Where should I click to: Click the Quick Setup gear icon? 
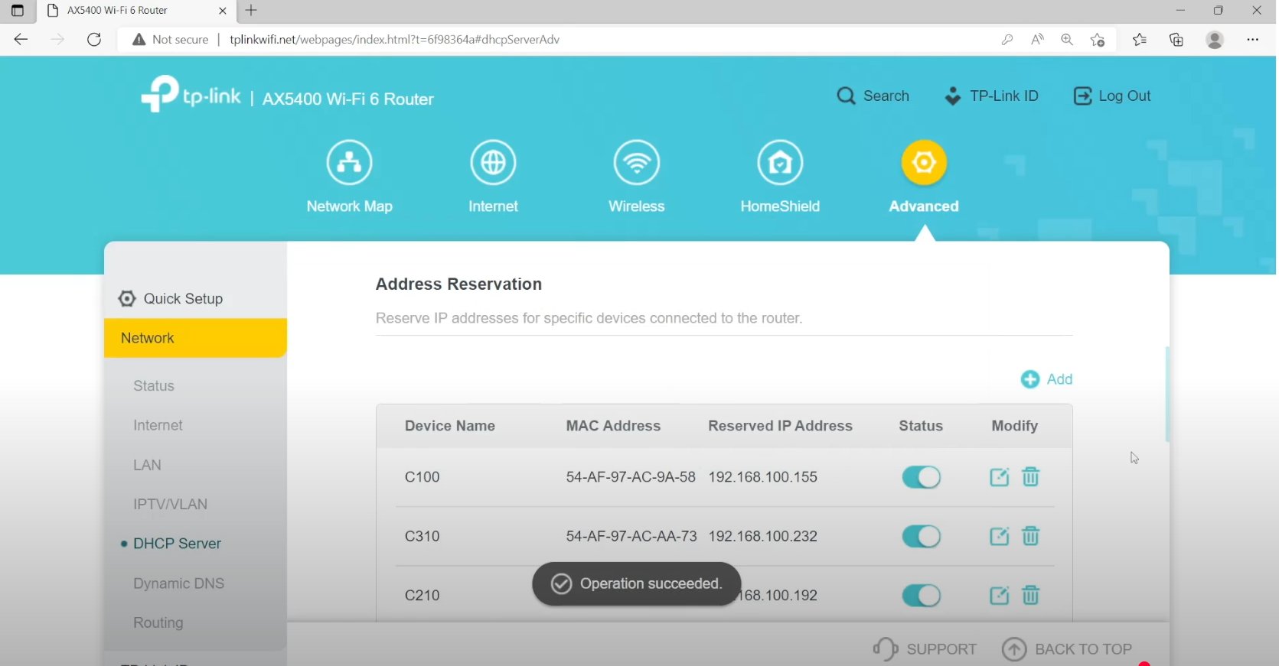[127, 299]
